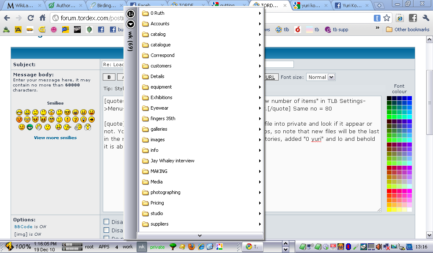433x253 pixels.
Task: Reload the page with the refresh icon
Action: tap(30, 18)
